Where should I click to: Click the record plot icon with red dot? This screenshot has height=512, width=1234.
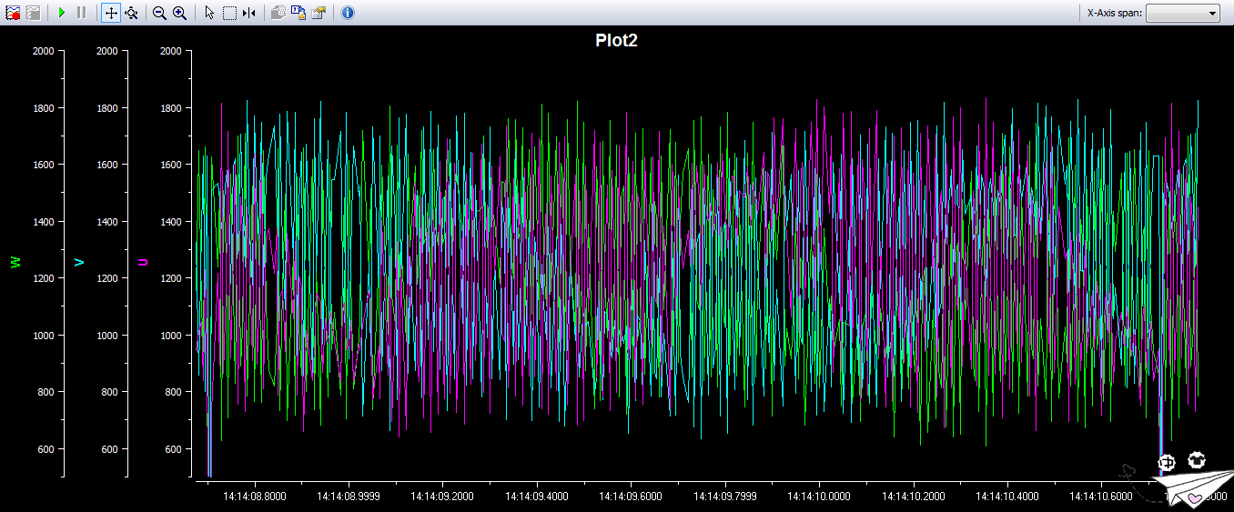coord(13,13)
